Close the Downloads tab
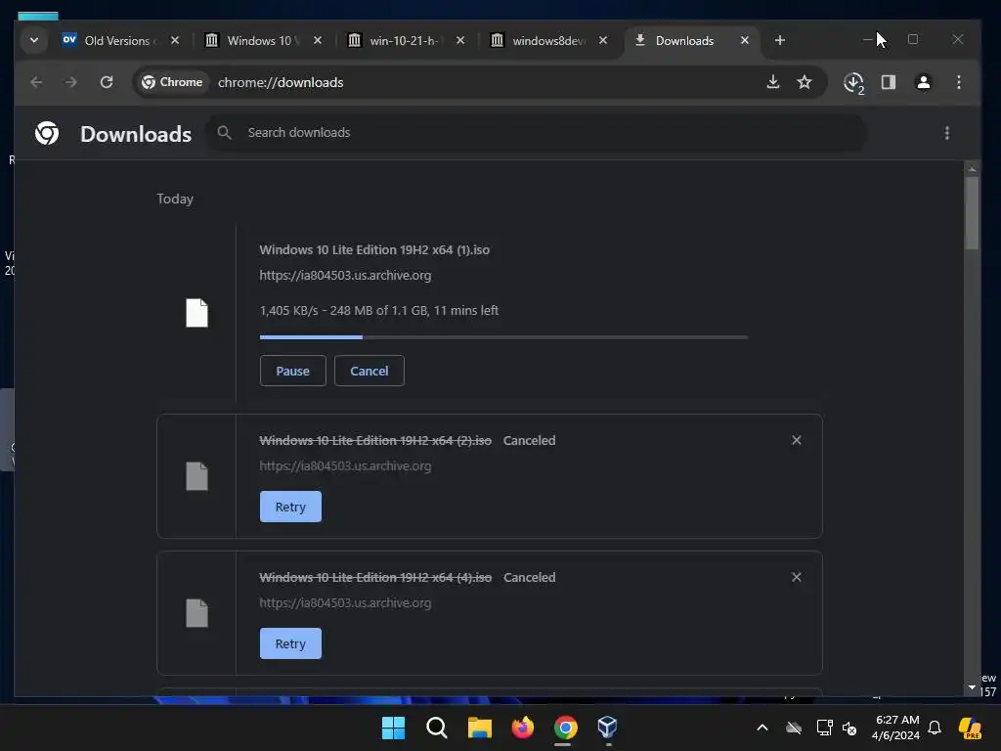This screenshot has width=1001, height=751. click(x=744, y=40)
